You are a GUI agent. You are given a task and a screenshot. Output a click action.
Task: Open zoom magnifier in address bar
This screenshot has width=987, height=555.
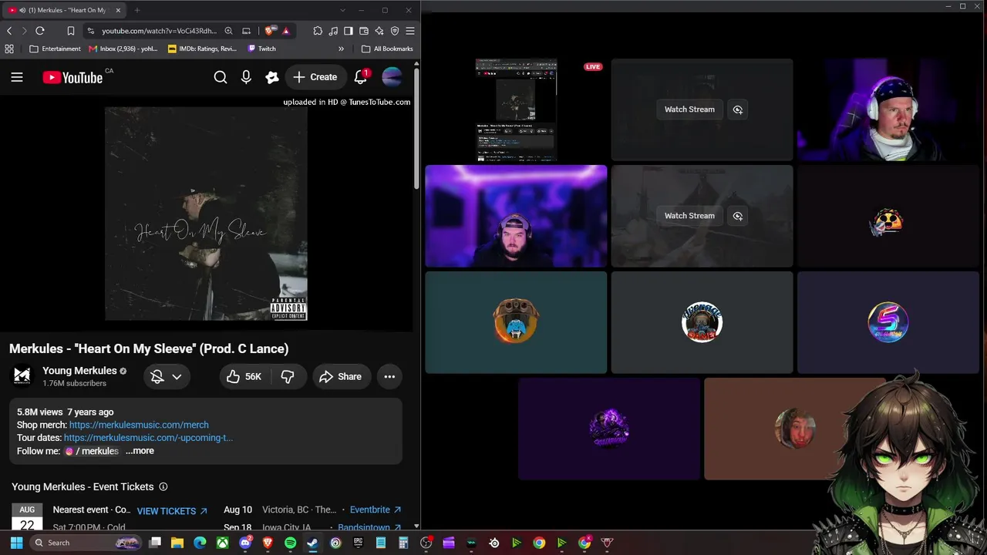228,31
